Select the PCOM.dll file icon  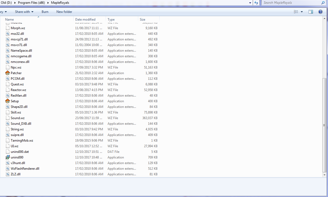click(8, 79)
